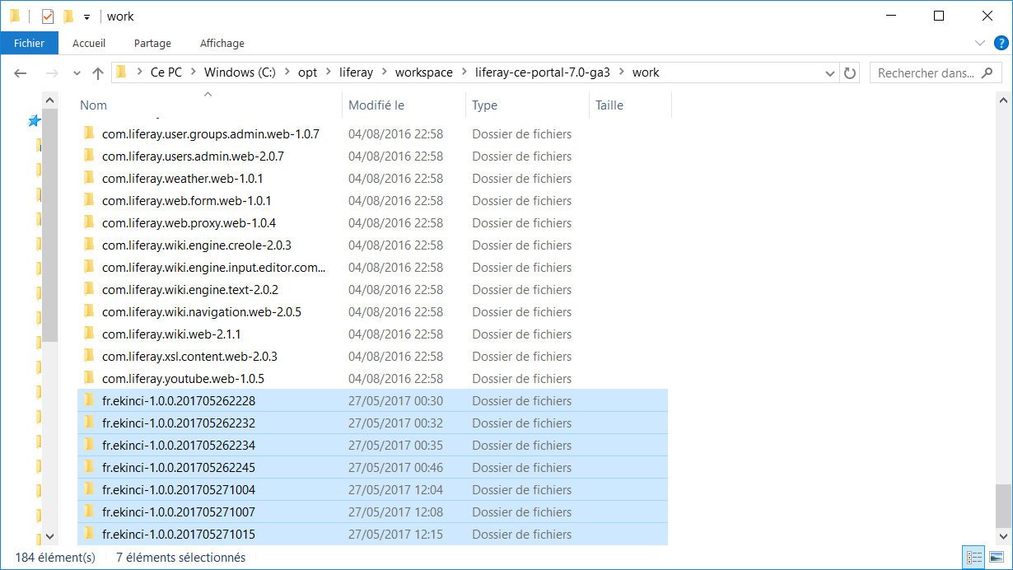Click the search magnifier in the search box
Viewport: 1013px width, 570px height.
coord(987,72)
